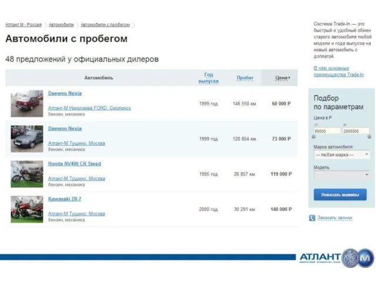This screenshot has height=282, width=376.
Task: Expand the Марка автомобиля dropdown
Action: pos(341,155)
